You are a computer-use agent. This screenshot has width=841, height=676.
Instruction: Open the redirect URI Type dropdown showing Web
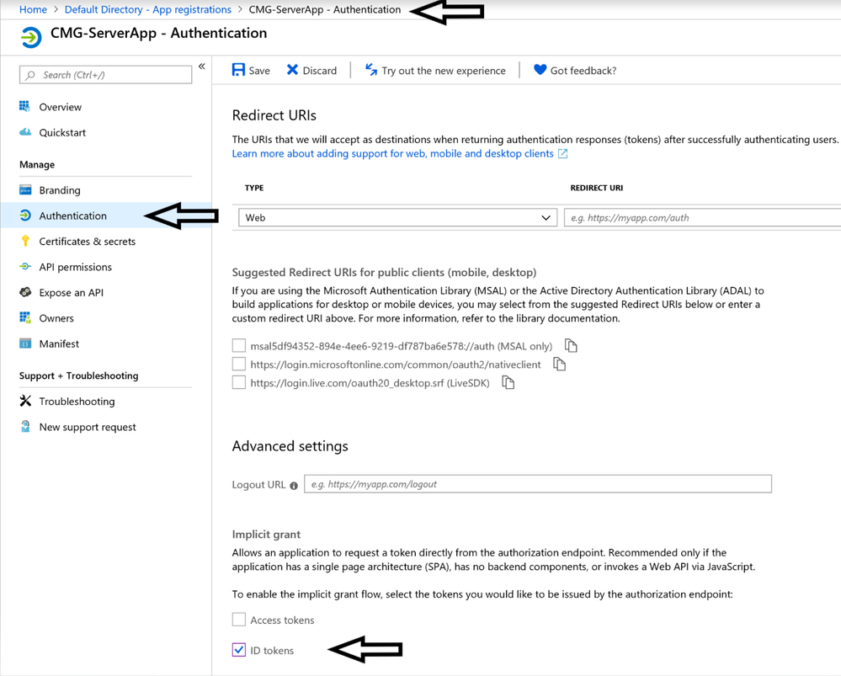tap(397, 218)
